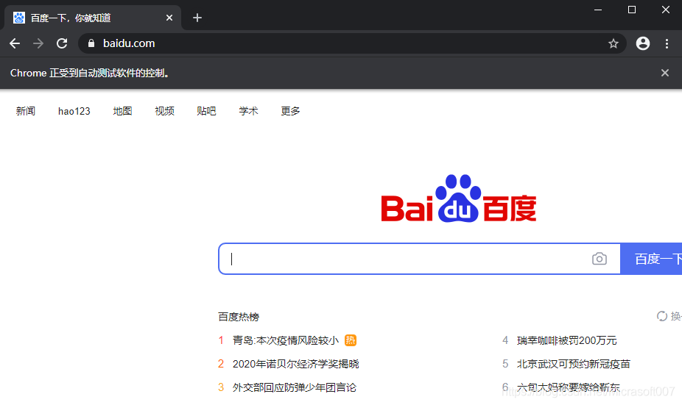This screenshot has width=682, height=405.
Task: Open the hao123 link
Action: click(74, 111)
